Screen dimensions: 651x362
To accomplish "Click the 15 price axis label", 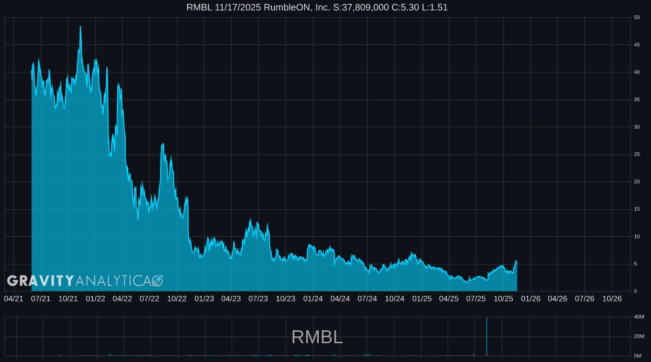I will 637,209.
